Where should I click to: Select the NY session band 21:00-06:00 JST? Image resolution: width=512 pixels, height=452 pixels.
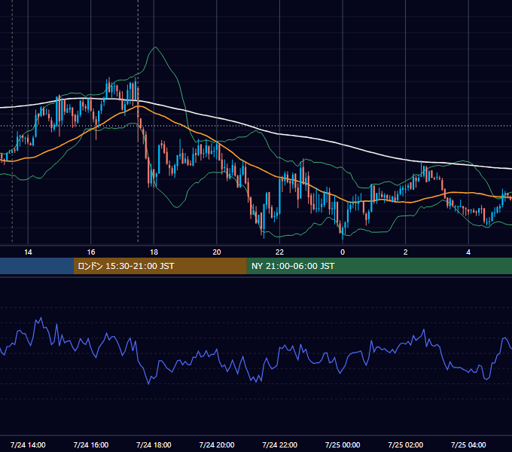(379, 266)
